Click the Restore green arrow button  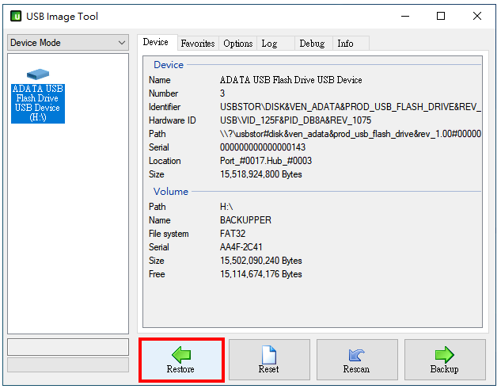point(181,360)
